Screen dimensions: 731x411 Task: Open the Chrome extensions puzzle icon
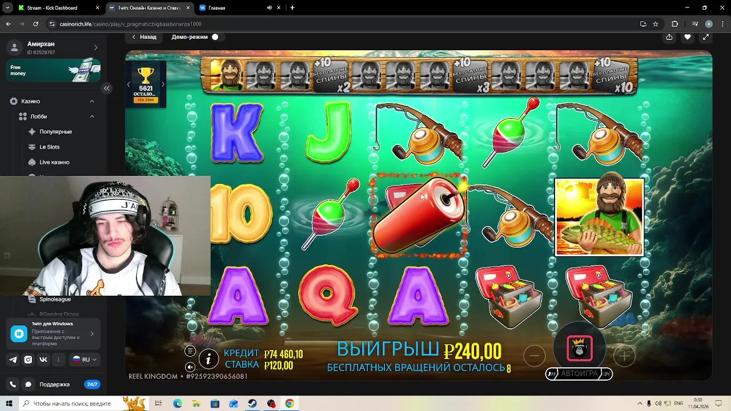coord(675,24)
